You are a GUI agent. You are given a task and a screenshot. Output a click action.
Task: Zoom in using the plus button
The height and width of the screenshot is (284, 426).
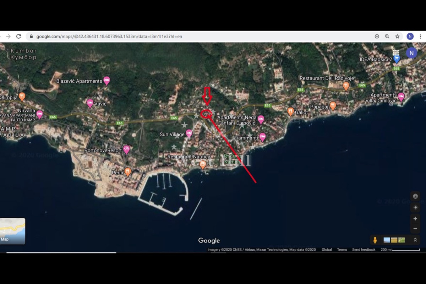[x=415, y=219]
